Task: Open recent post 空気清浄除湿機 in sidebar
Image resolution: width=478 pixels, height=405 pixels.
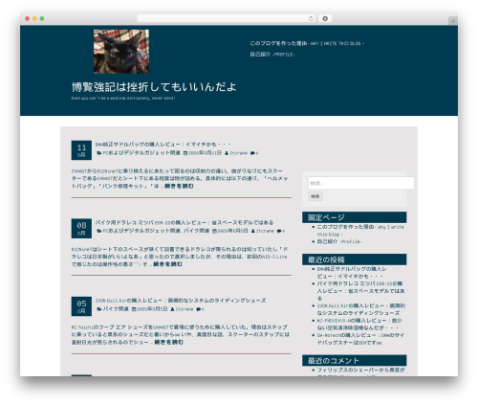Action: point(359,324)
